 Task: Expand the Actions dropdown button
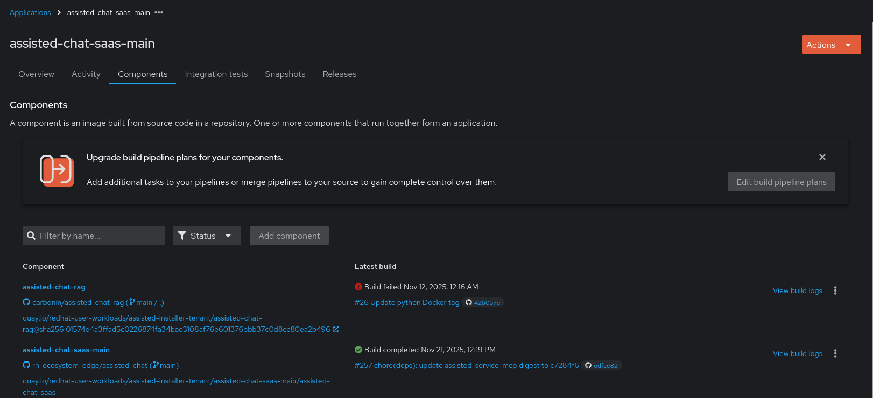831,45
